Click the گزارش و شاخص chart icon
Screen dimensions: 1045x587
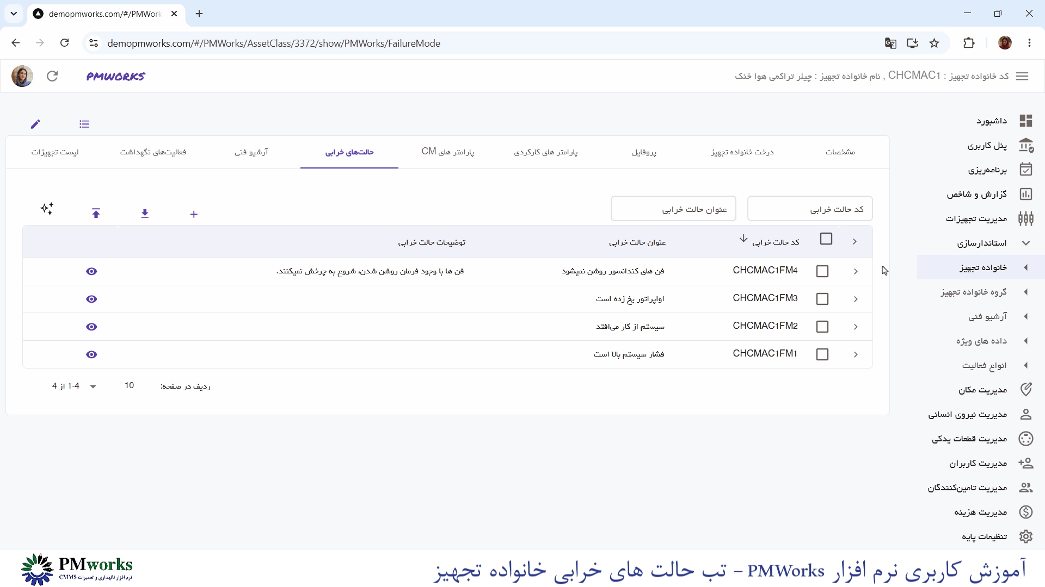pyautogui.click(x=1026, y=194)
